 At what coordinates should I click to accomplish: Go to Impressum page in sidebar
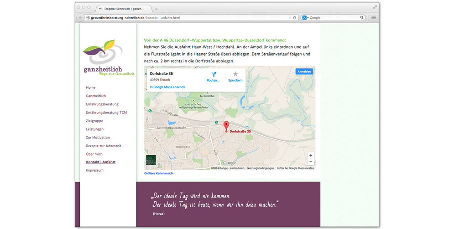(94, 170)
